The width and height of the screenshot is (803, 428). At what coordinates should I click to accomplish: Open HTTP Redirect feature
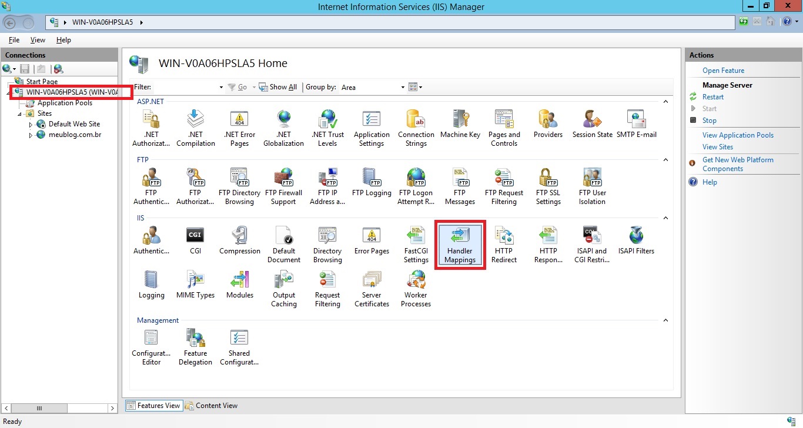click(x=504, y=245)
